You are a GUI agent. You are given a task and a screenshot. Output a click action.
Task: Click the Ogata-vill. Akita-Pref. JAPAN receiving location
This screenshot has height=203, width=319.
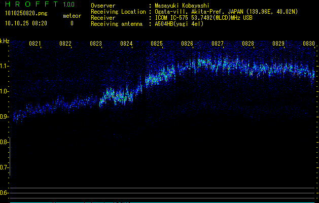click(226, 12)
